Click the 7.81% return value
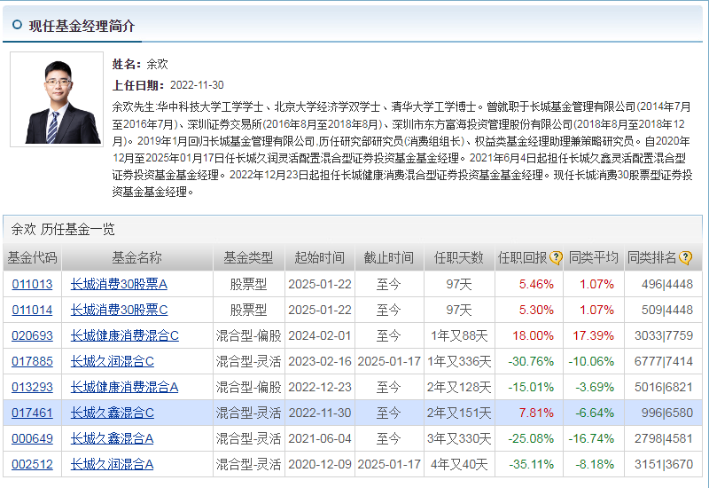The image size is (709, 488). coord(536,413)
